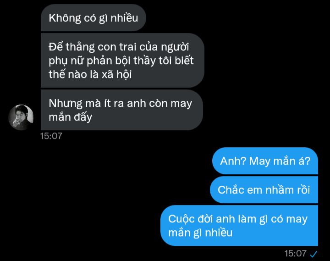Click "mắn gì nhiều" line in blue bubble
The height and width of the screenshot is (261, 330).
coord(200,233)
